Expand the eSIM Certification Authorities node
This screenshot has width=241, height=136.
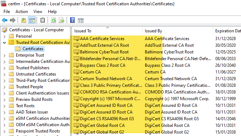(5, 119)
